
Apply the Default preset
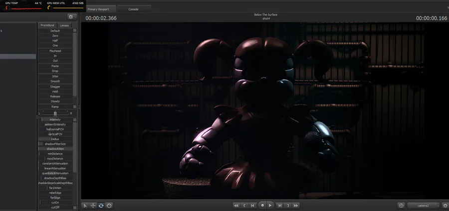click(55, 31)
